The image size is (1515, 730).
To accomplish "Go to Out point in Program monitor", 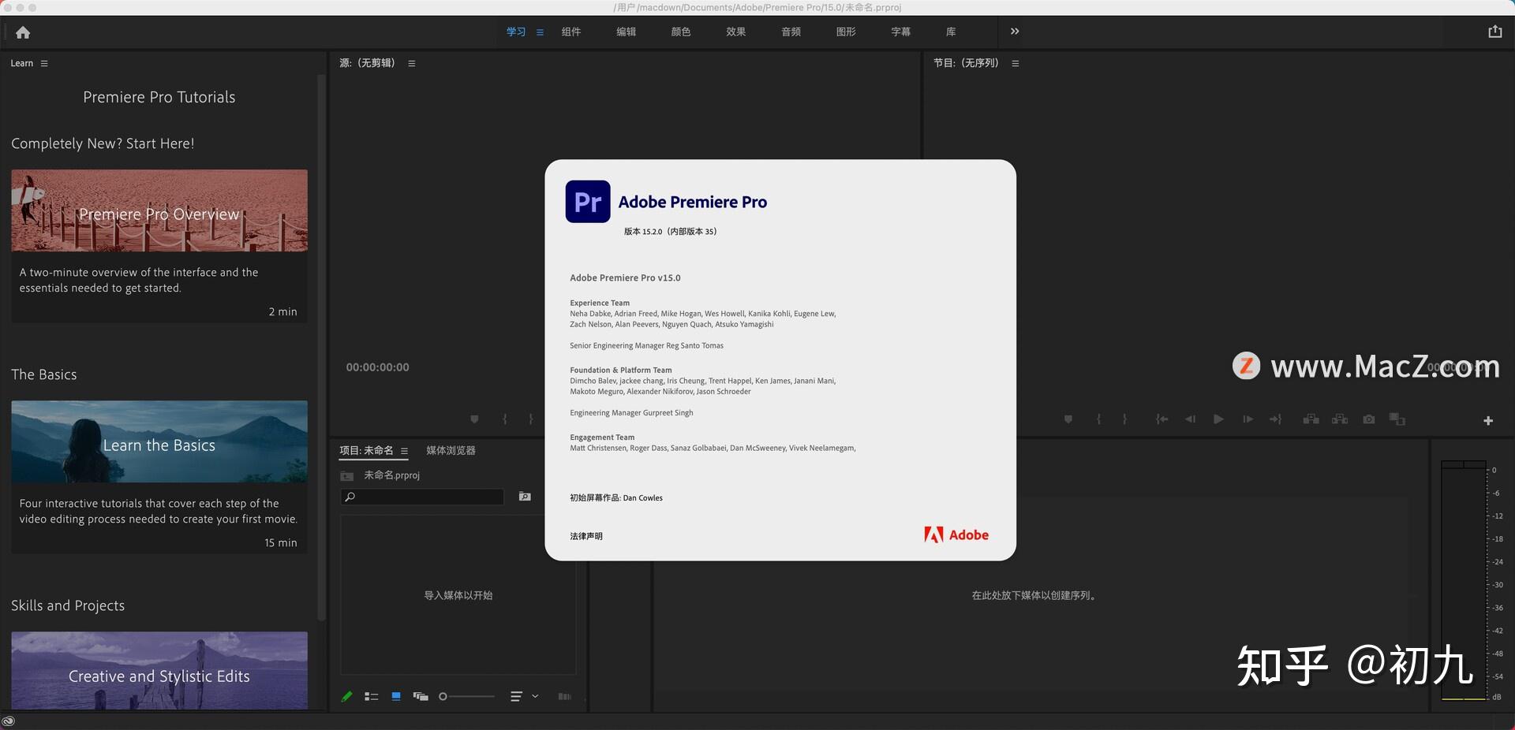I will coord(1275,419).
